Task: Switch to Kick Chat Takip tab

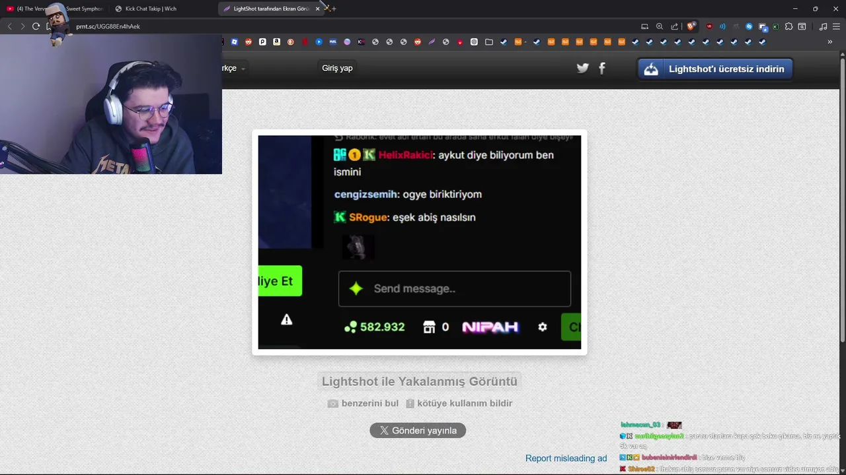Action: [163, 9]
